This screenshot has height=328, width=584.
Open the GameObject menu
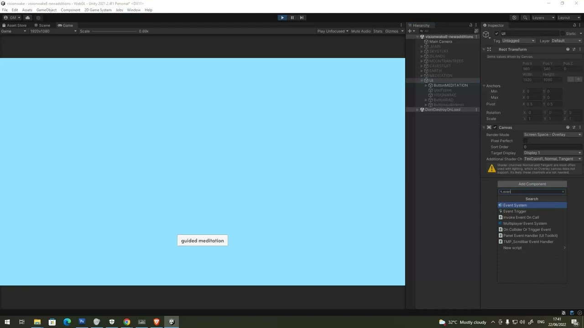click(47, 10)
